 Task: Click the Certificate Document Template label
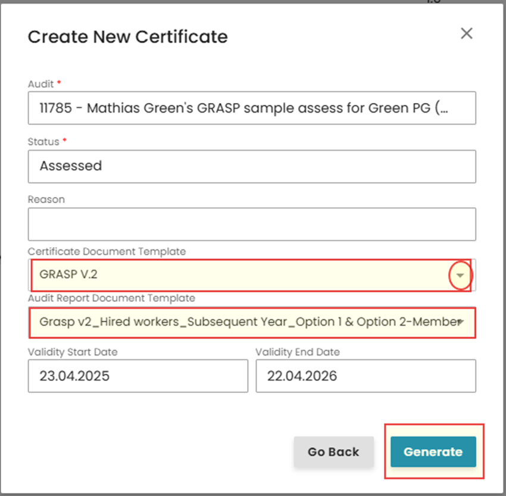pyautogui.click(x=107, y=251)
